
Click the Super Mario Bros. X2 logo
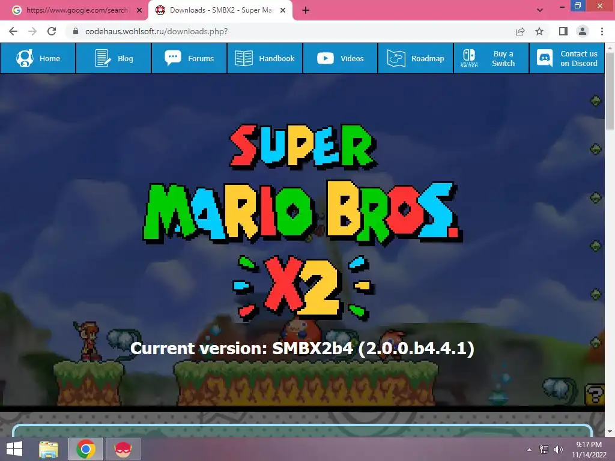coord(303,223)
